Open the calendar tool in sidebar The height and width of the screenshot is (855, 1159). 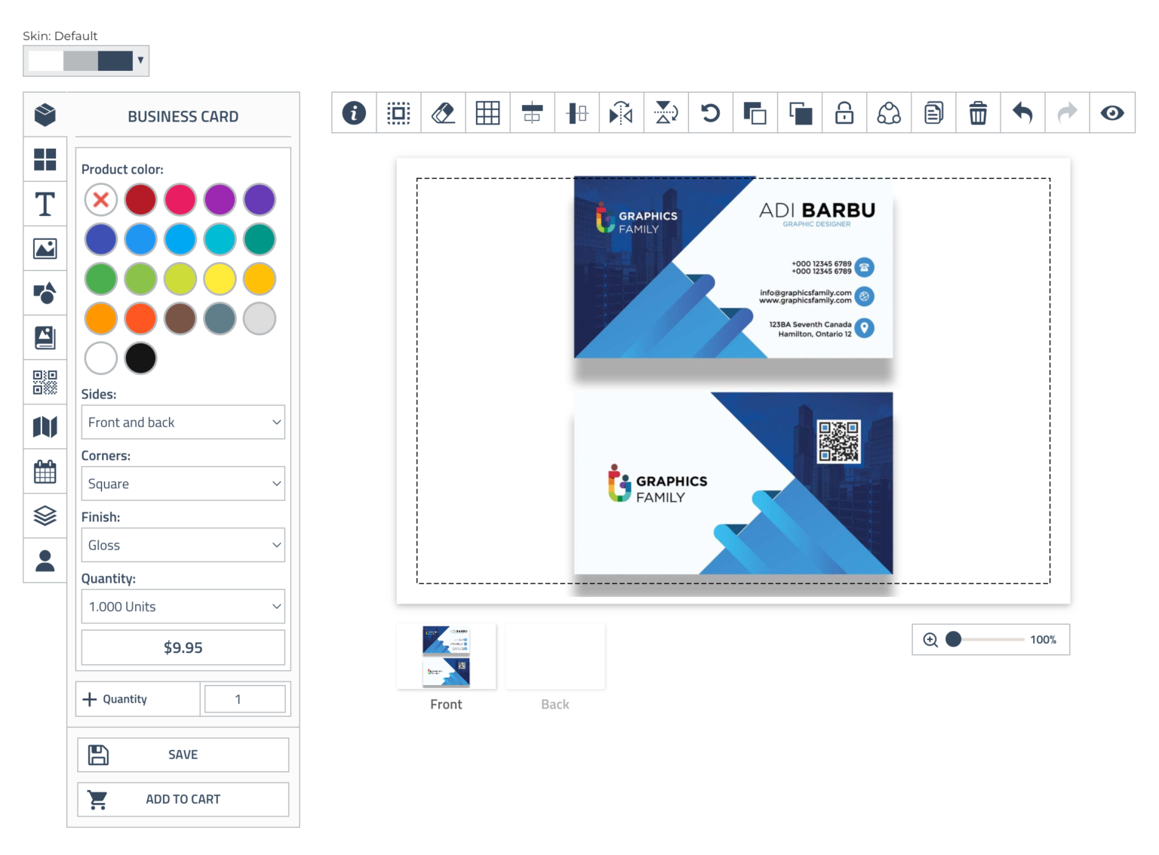(x=45, y=472)
